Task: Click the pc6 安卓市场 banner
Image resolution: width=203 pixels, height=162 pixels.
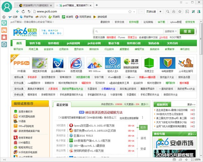Action: click(x=175, y=143)
